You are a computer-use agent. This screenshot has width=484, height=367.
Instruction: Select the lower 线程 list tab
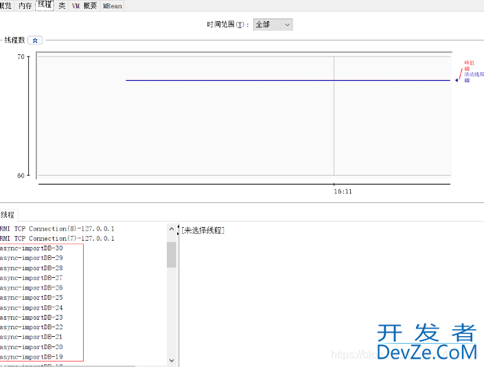(8, 215)
